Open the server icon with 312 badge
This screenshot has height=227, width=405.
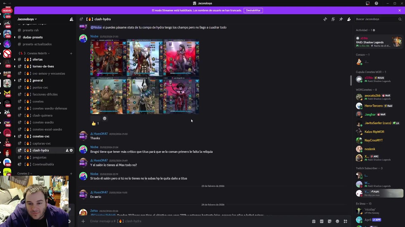tap(7, 34)
